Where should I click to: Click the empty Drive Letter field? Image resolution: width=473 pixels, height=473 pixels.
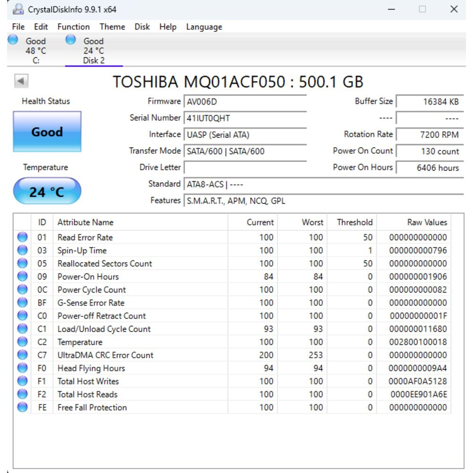(245, 167)
